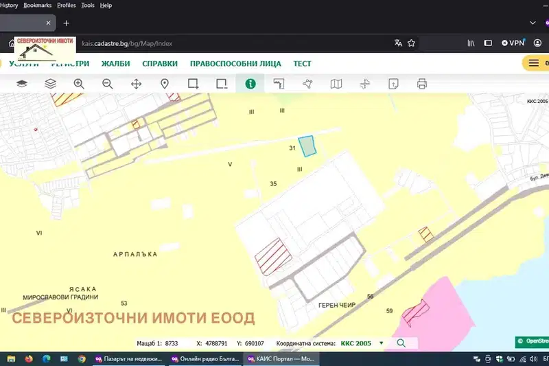The height and width of the screenshot is (366, 549).
Task: Switch to КАИС Портал taskbar window
Action: pyautogui.click(x=281, y=359)
